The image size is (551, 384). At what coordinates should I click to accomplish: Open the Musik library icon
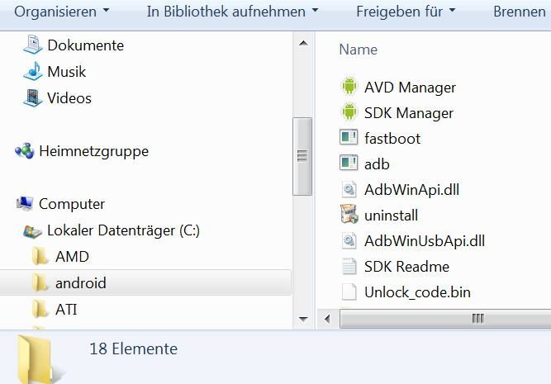click(x=33, y=71)
